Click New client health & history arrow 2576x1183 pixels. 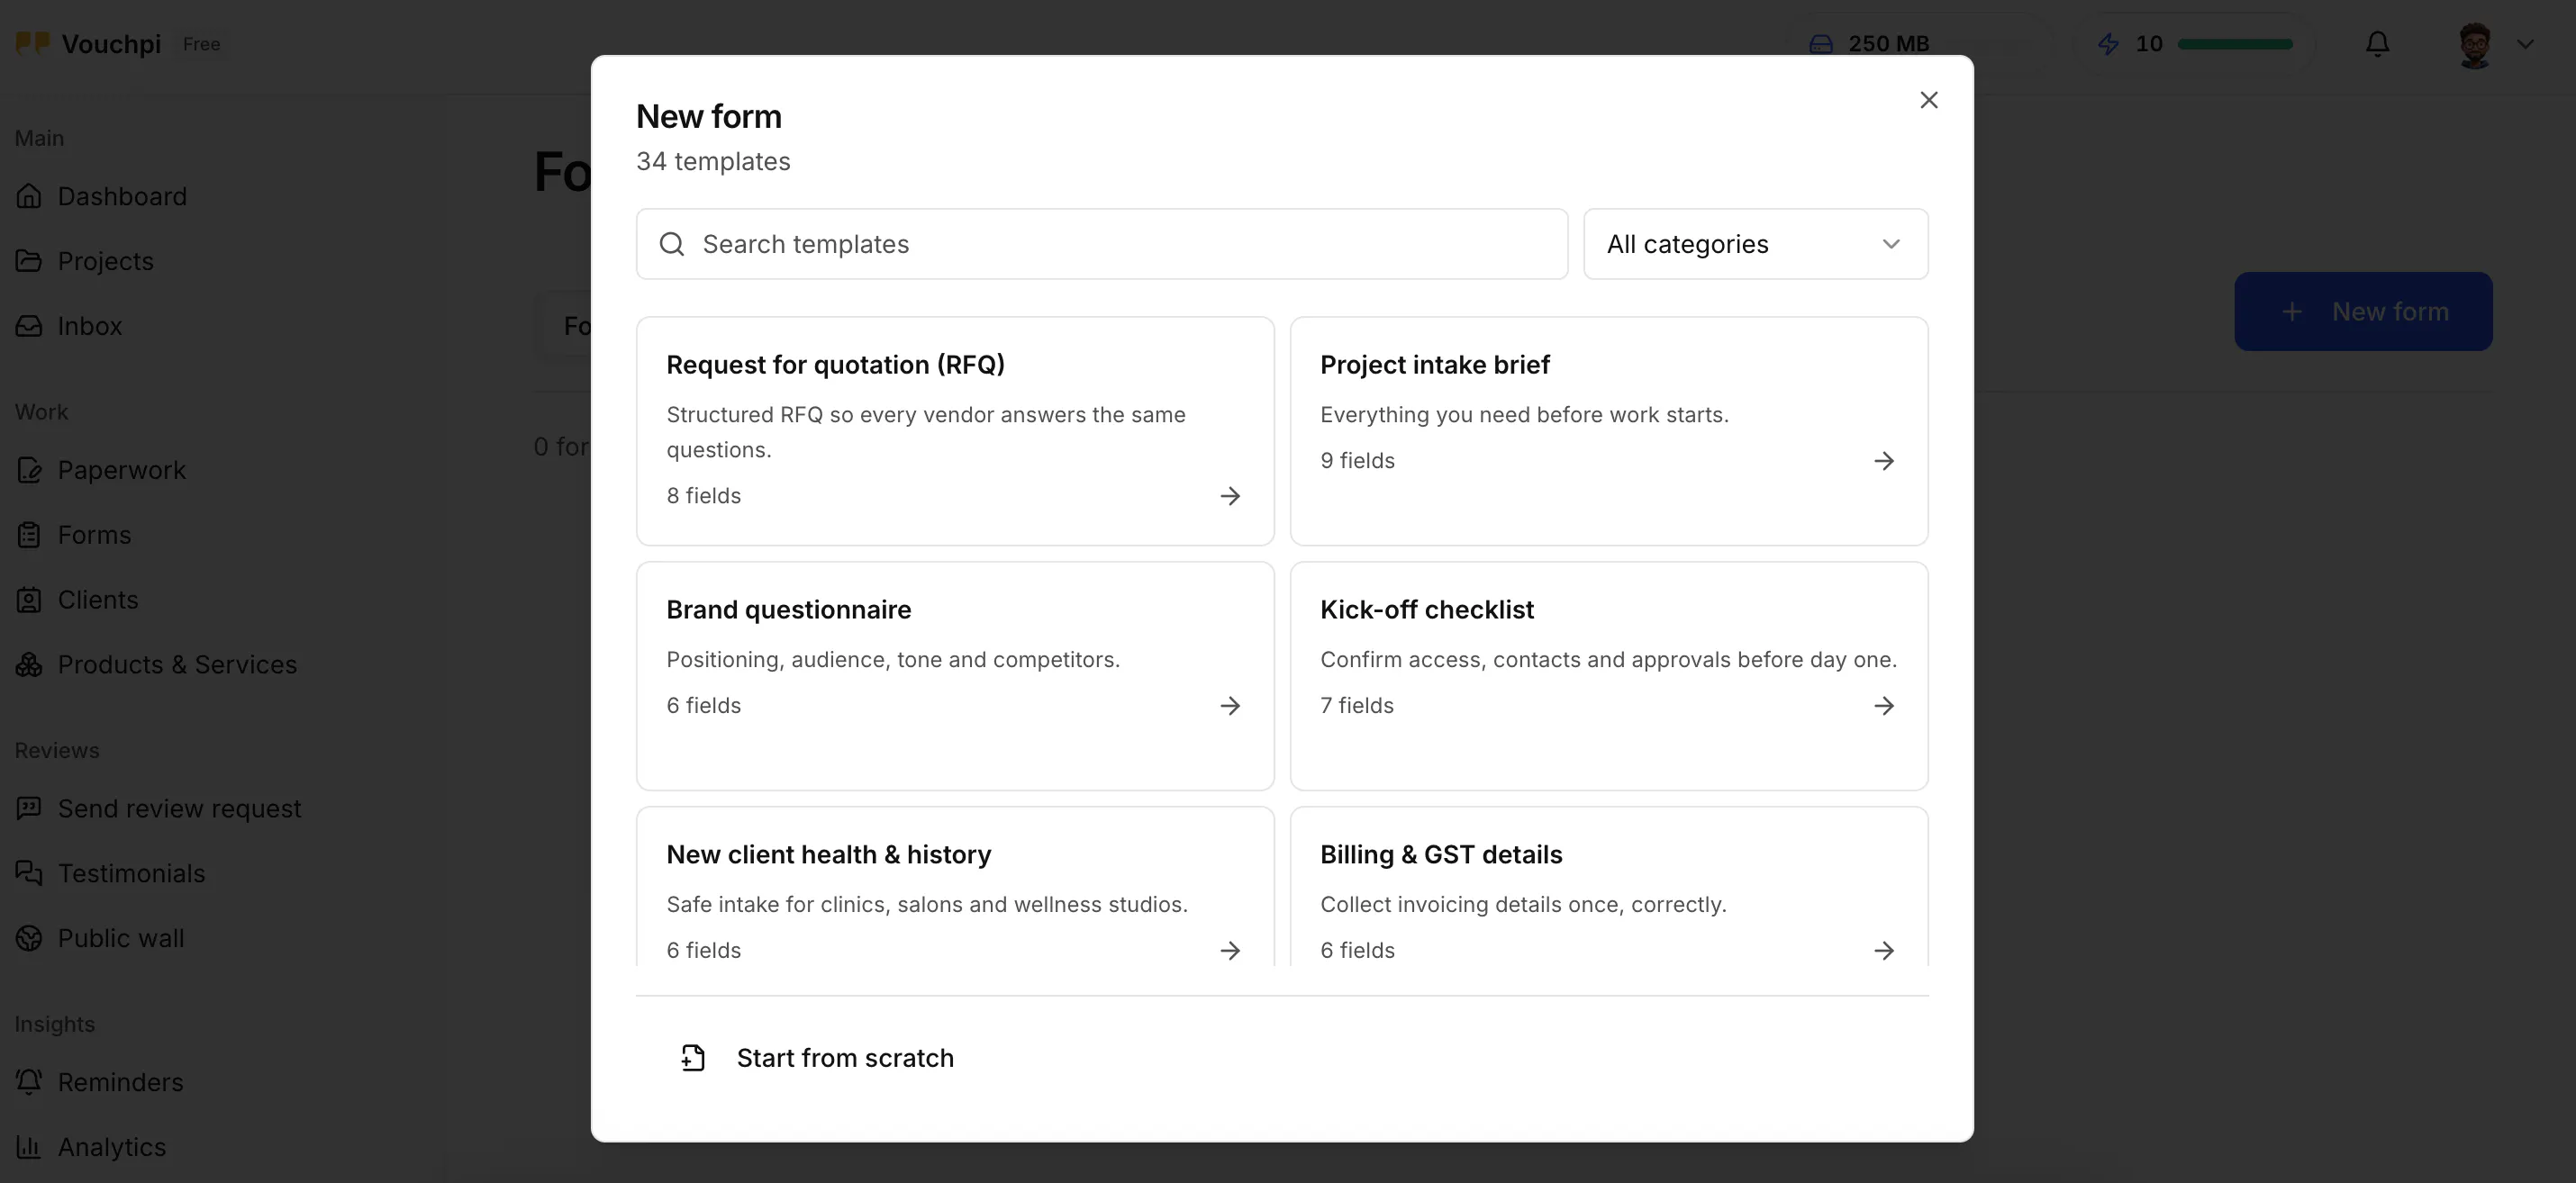1230,950
